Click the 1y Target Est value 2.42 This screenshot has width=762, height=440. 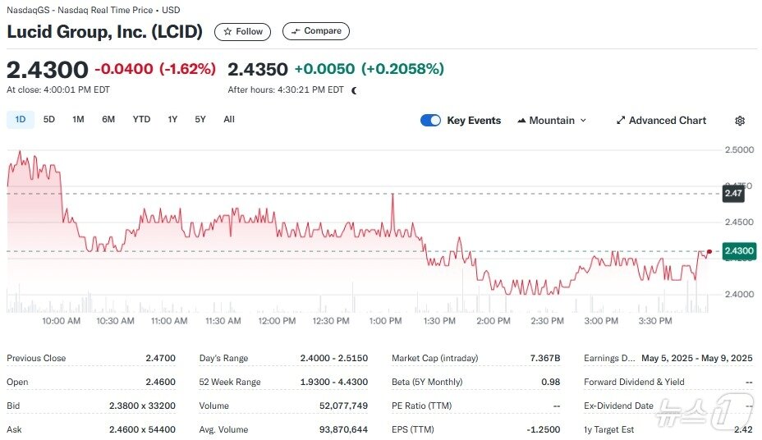(x=744, y=429)
